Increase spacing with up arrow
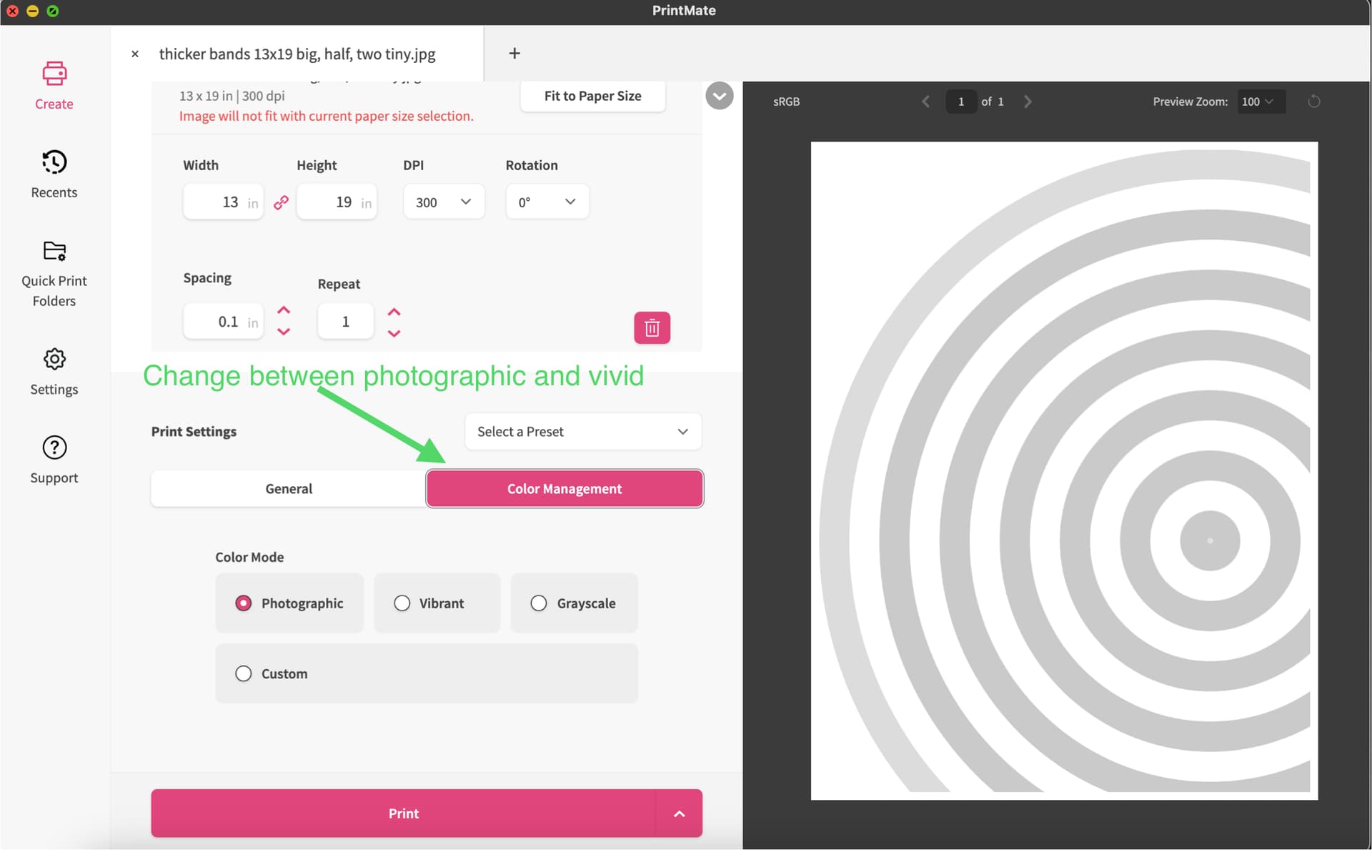Viewport: 1372px width, 850px height. [x=284, y=310]
